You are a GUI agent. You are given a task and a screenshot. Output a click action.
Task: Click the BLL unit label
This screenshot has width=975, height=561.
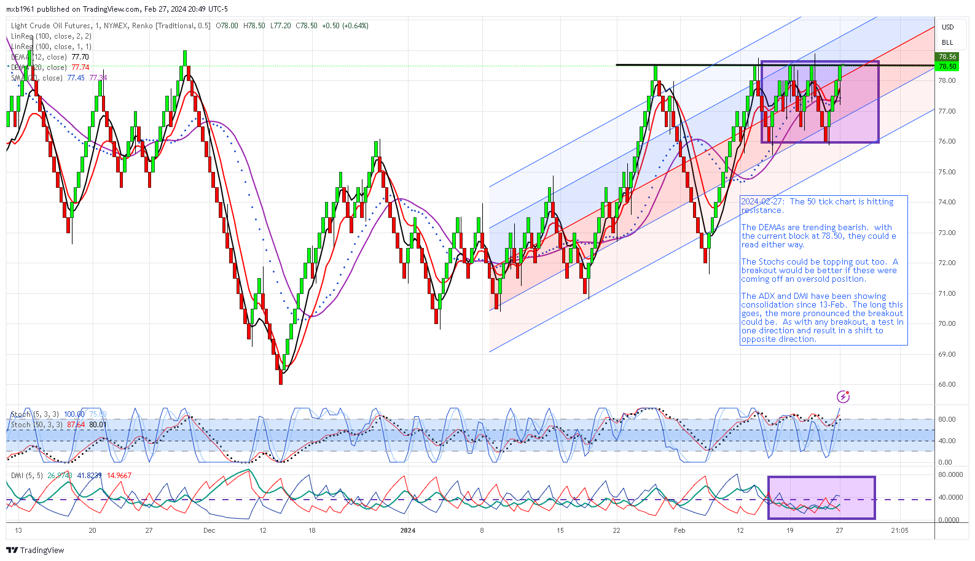click(x=948, y=42)
